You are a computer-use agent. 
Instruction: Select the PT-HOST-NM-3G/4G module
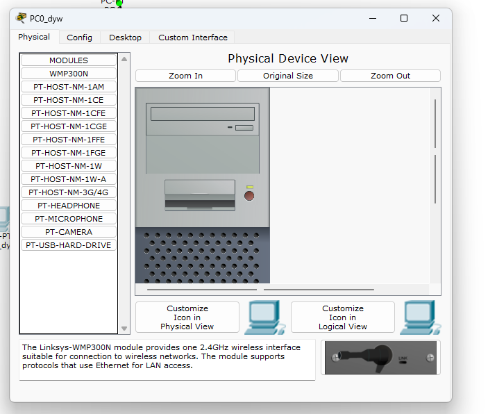[x=69, y=192]
